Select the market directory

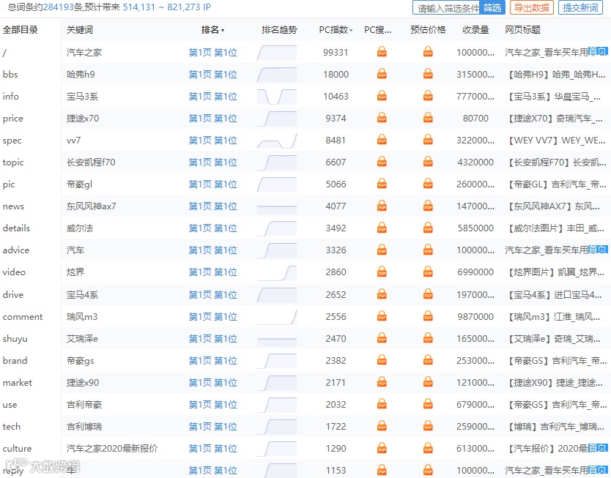click(x=18, y=383)
